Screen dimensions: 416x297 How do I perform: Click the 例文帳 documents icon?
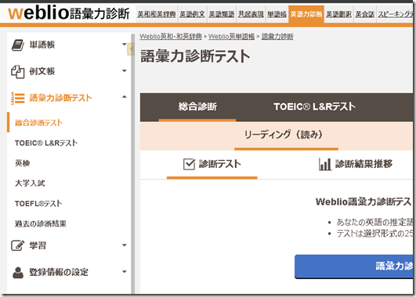[x=18, y=71]
